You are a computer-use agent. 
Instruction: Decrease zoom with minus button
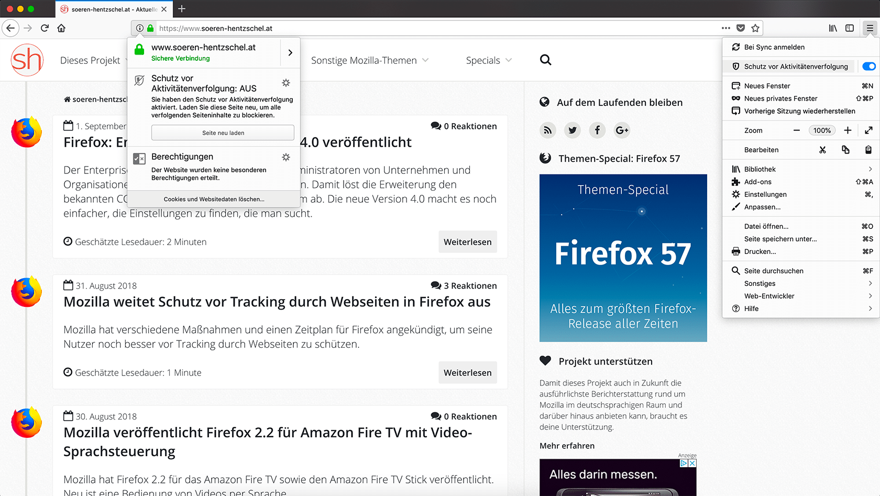pyautogui.click(x=797, y=130)
